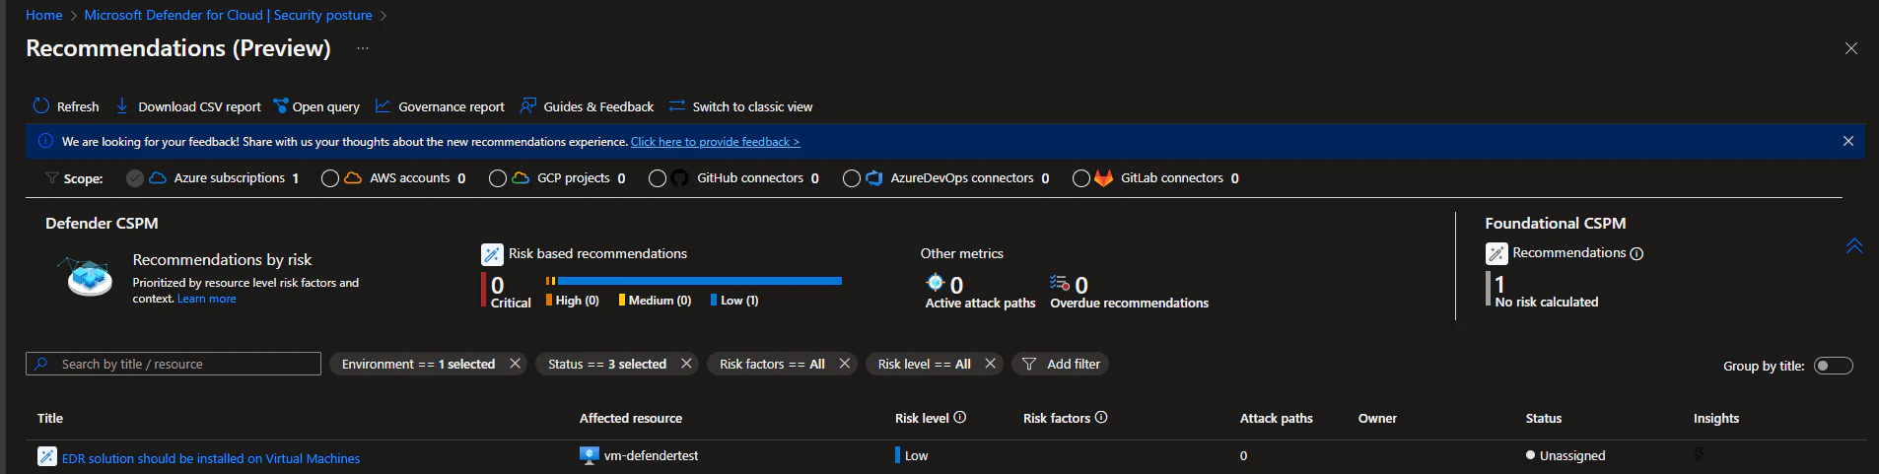Click the Owner column header
1879x474 pixels.
(x=1377, y=418)
